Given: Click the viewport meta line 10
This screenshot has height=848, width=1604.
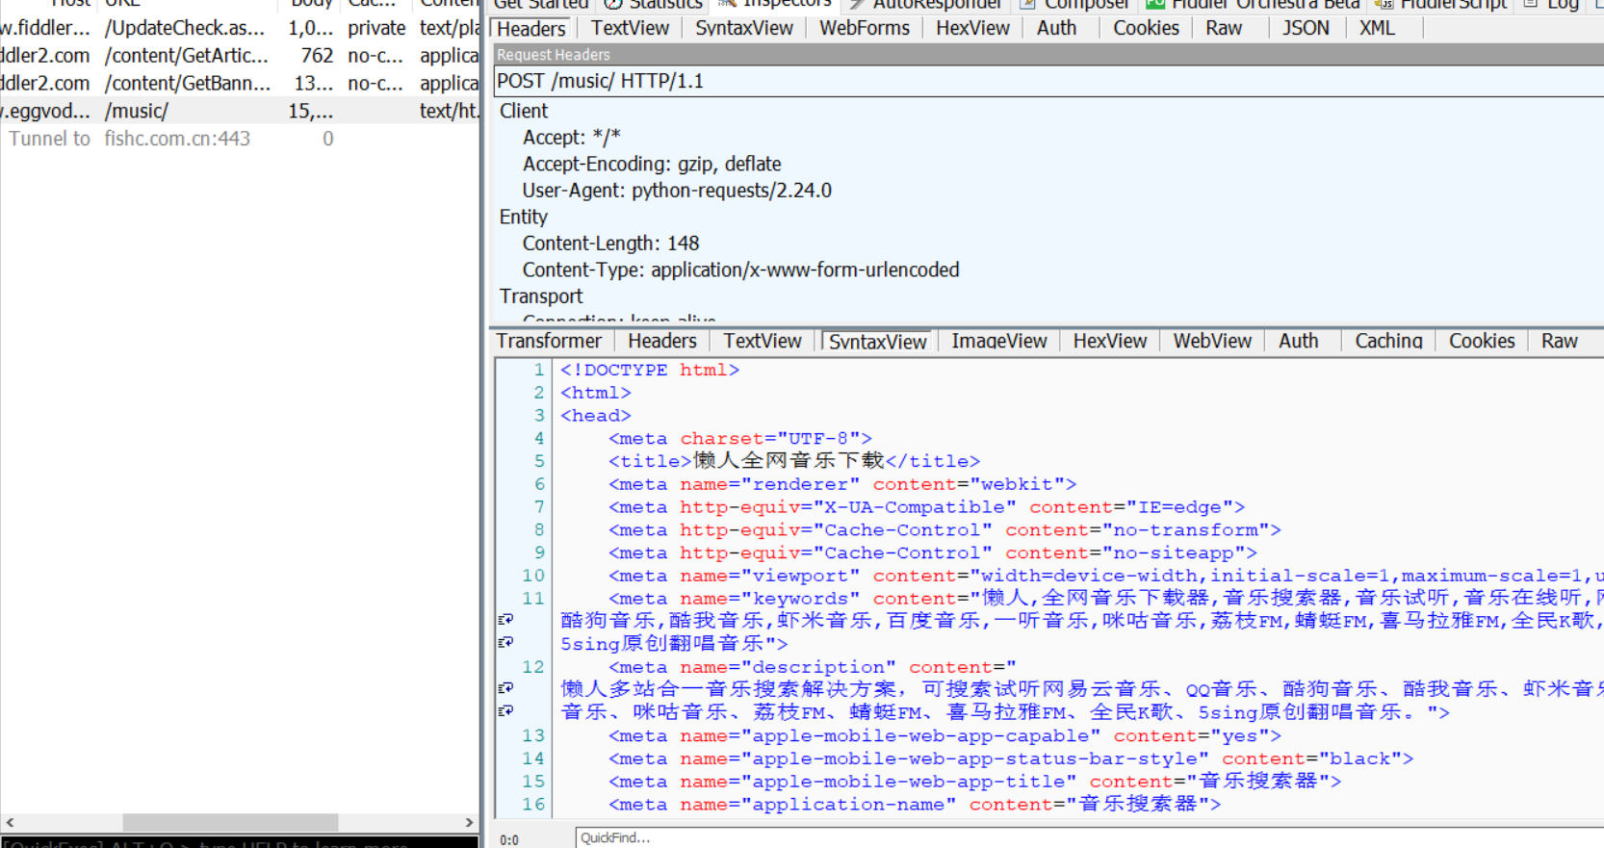Looking at the screenshot, I should click(1105, 576).
